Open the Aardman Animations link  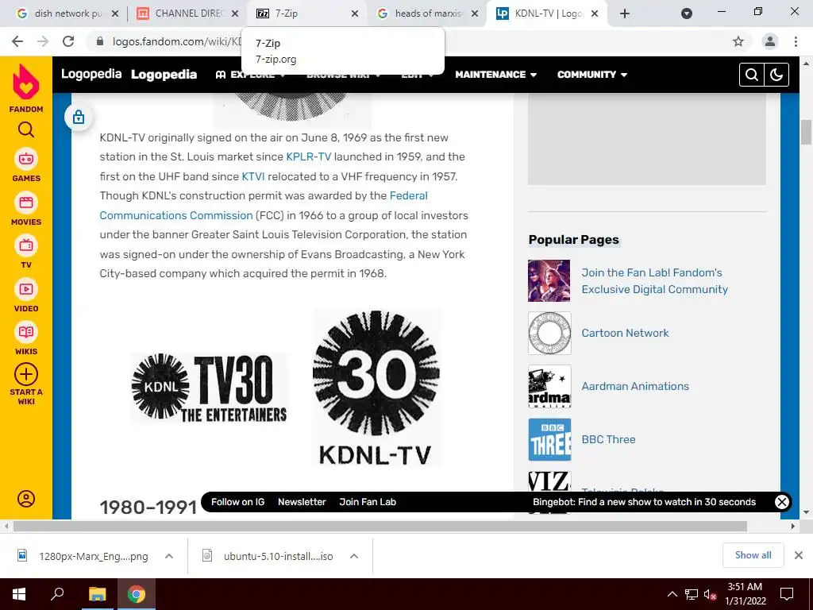[635, 386]
